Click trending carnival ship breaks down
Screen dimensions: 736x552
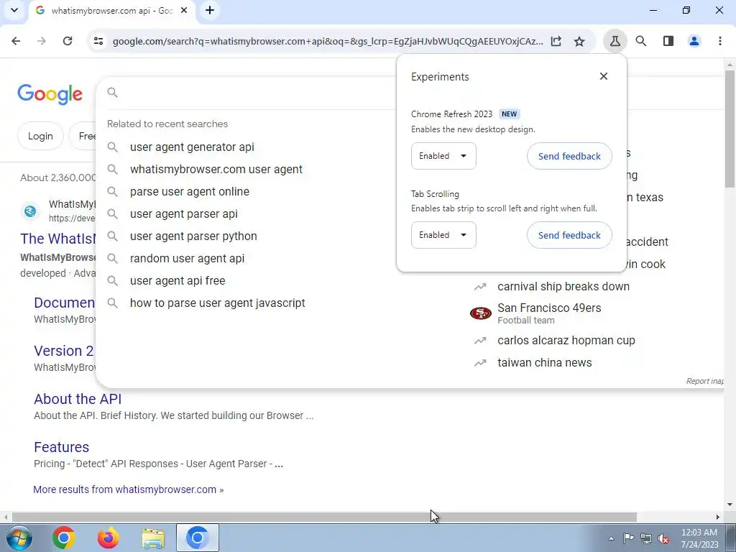563,286
